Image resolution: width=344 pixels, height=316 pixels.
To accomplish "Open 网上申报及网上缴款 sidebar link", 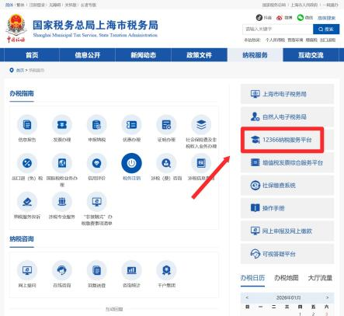I will coord(287,231).
